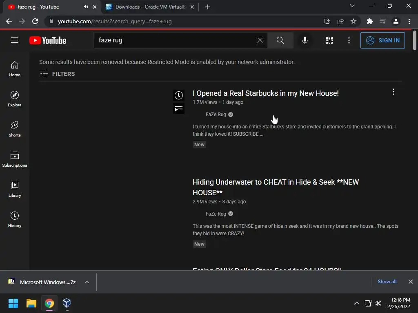This screenshot has width=418, height=313.
Task: Click the install app icon in address bar
Action: click(x=327, y=21)
